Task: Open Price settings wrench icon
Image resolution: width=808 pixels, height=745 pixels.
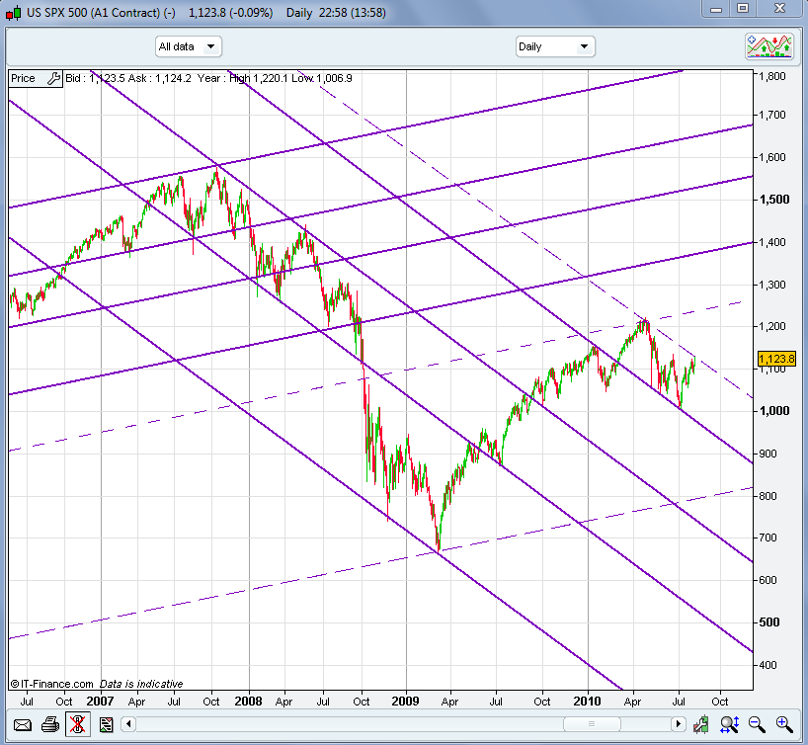Action: coord(53,78)
